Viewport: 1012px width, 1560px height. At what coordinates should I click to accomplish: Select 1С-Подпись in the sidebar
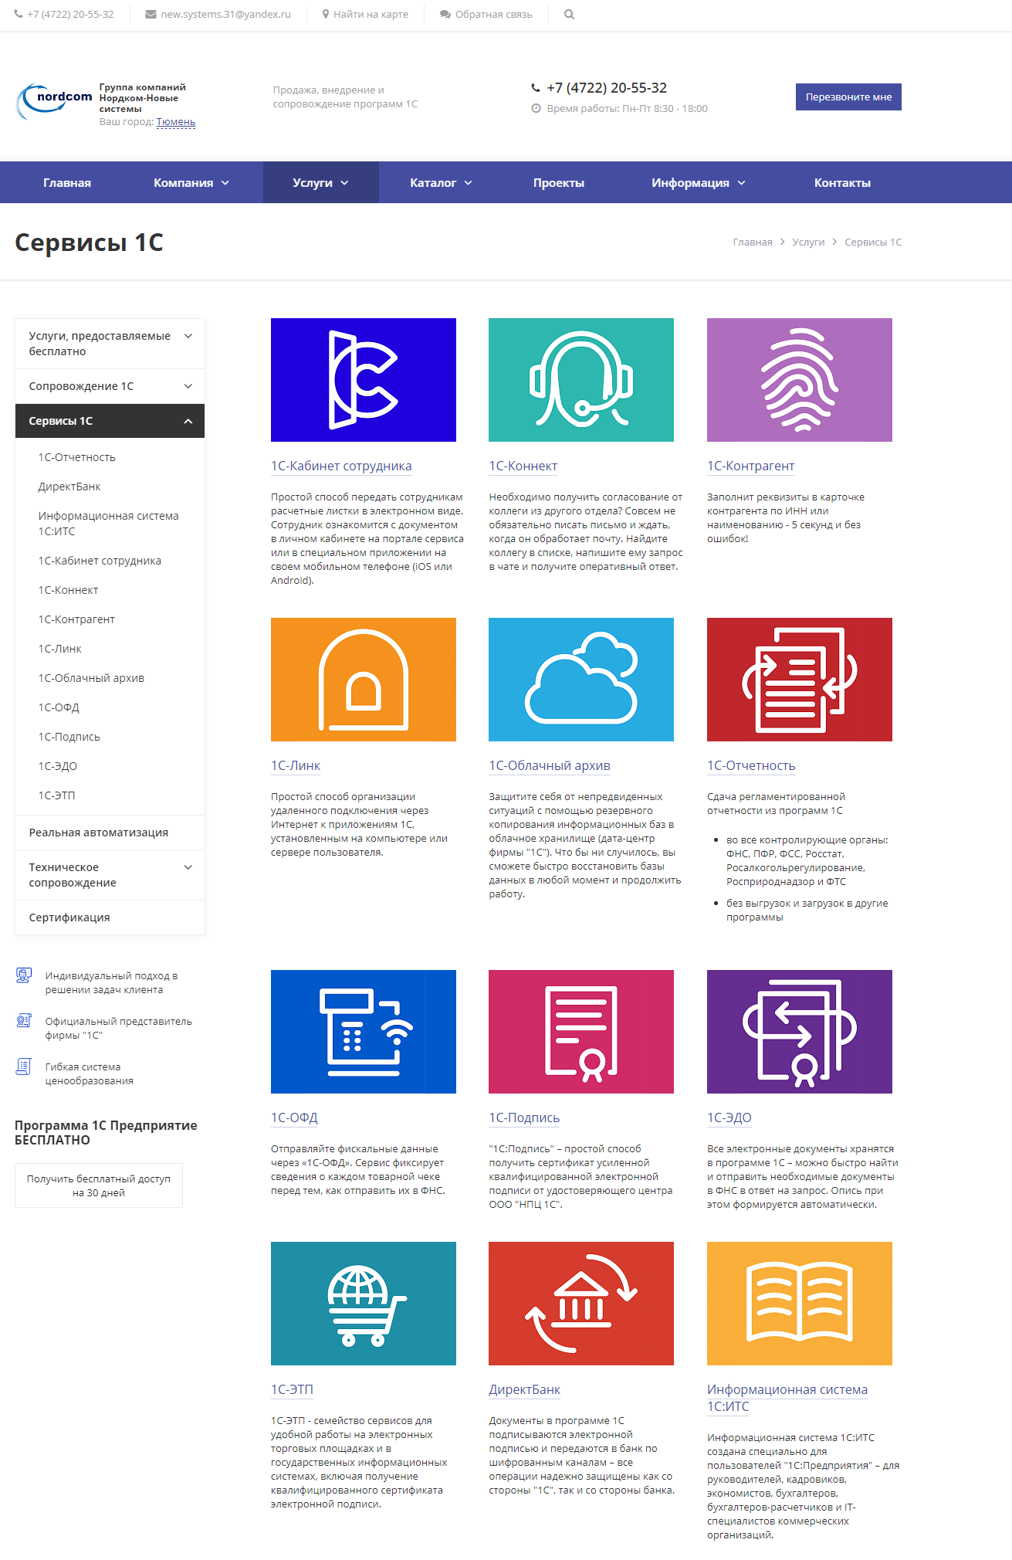[x=69, y=737]
